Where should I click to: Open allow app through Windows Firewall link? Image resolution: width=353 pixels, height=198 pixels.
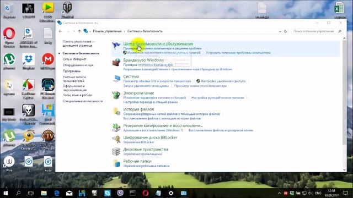pos(178,69)
